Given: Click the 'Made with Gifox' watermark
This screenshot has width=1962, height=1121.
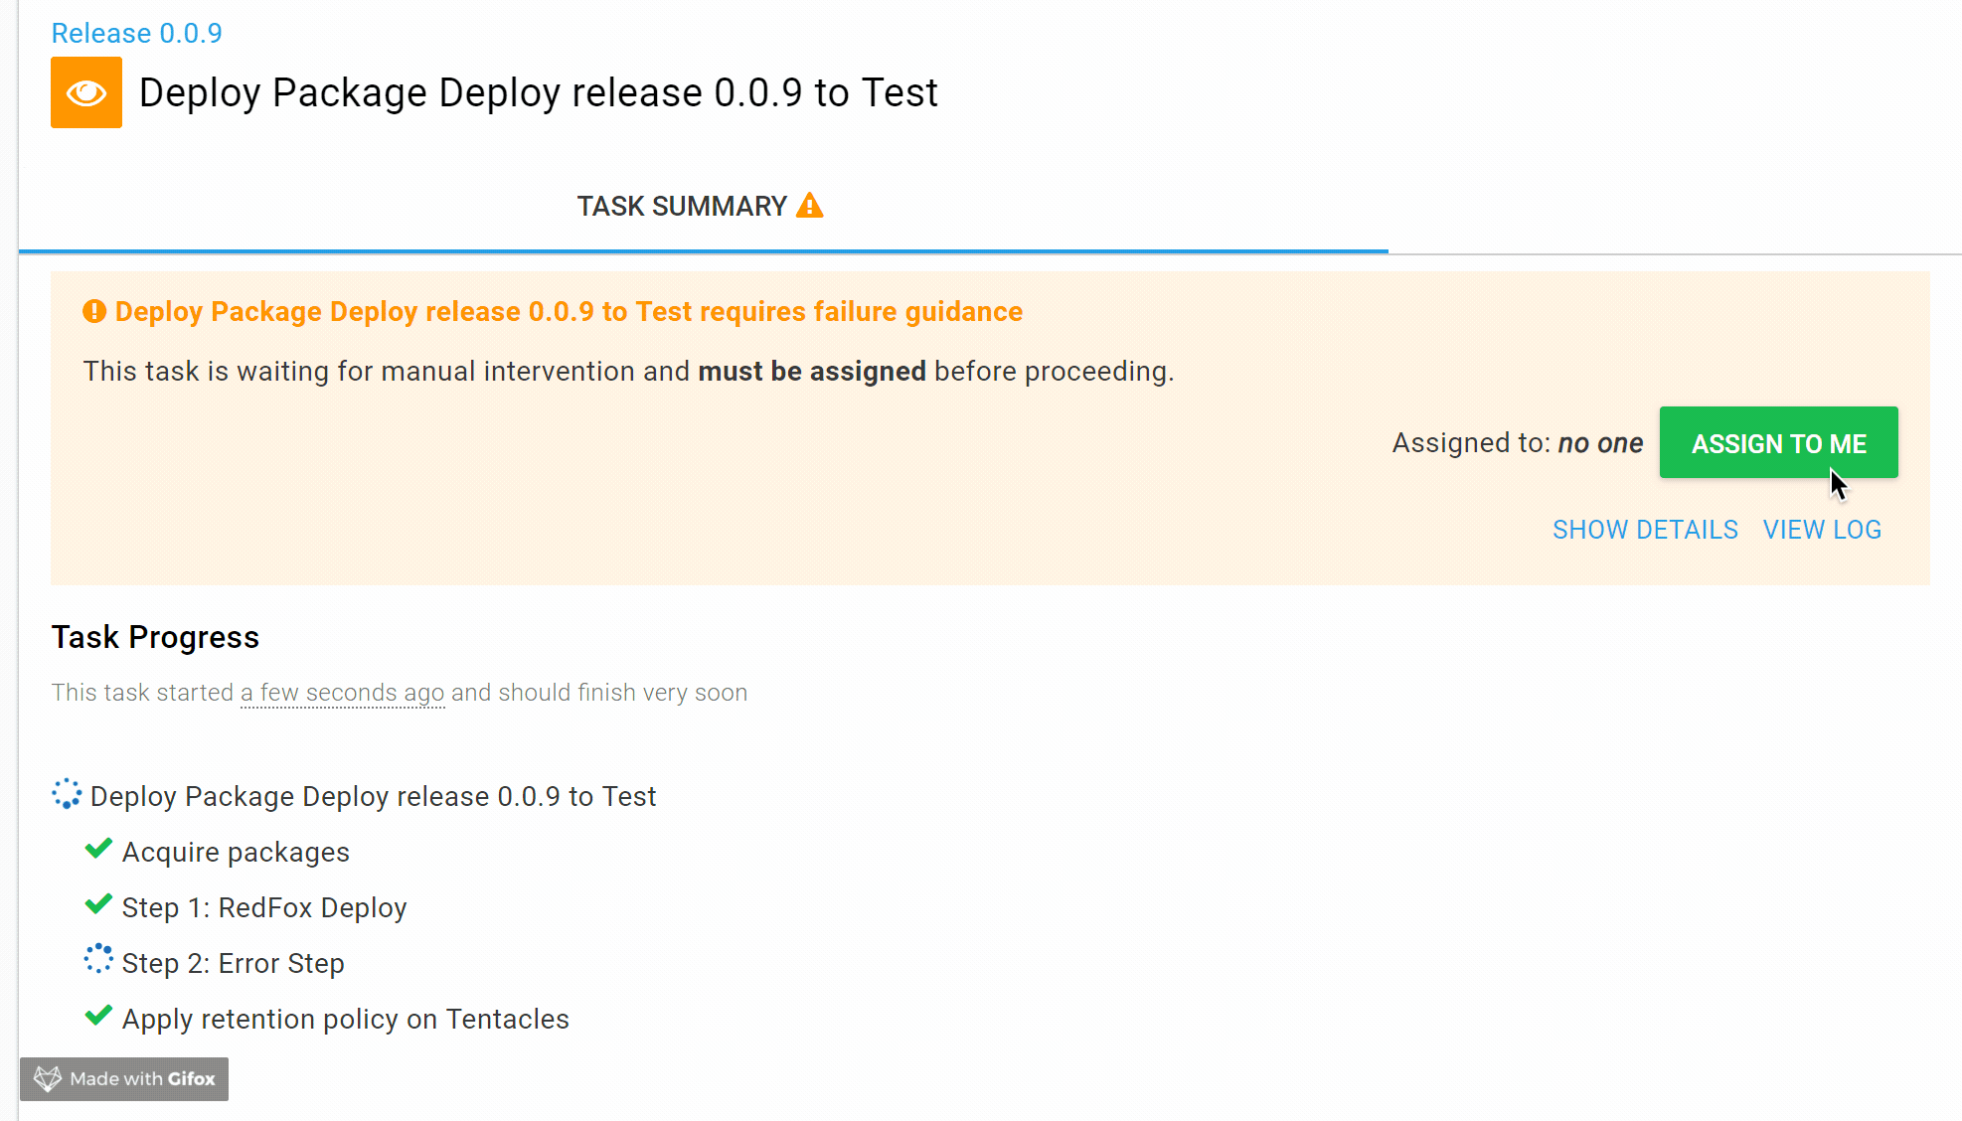Looking at the screenshot, I should coord(124,1079).
